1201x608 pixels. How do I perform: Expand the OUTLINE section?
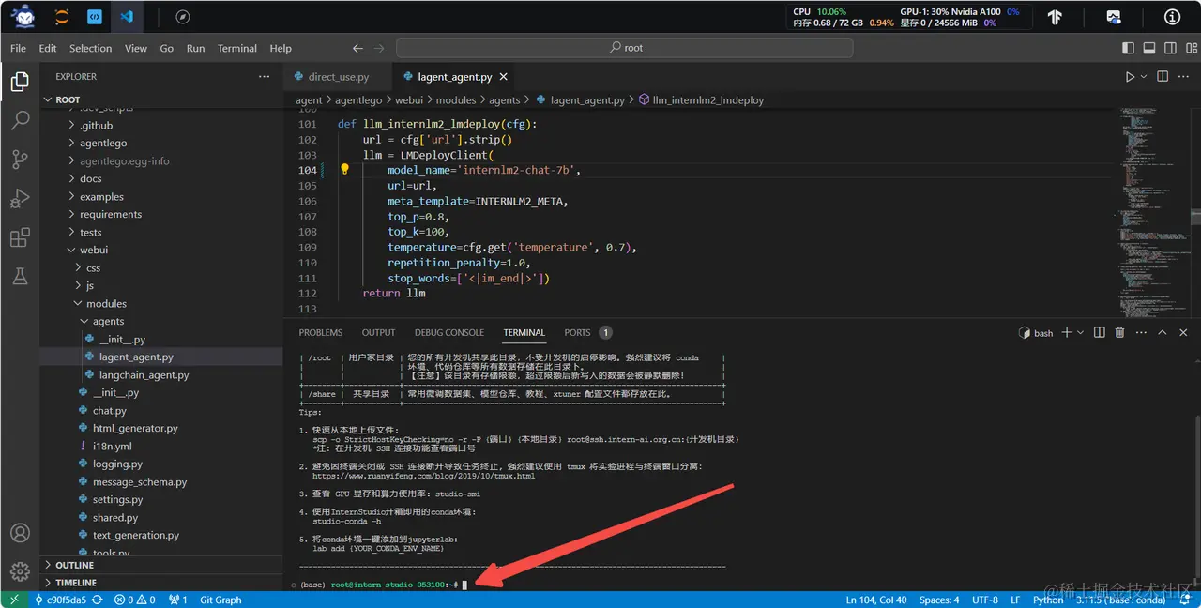tap(161, 565)
